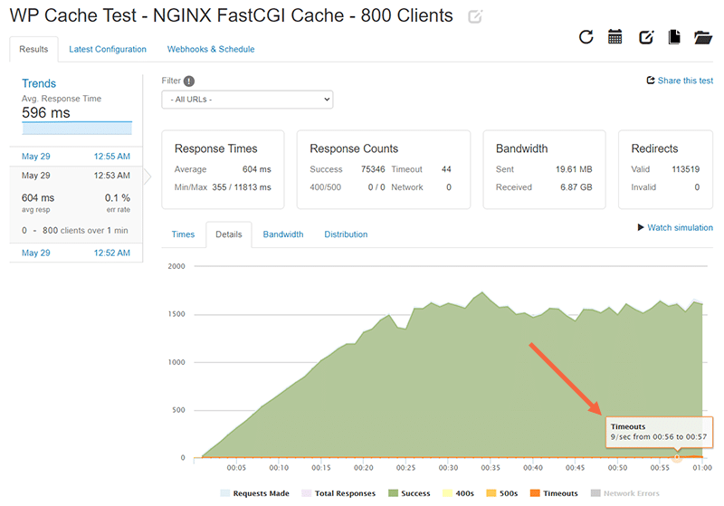Switch to the Results tab
724x506 pixels.
click(x=33, y=49)
